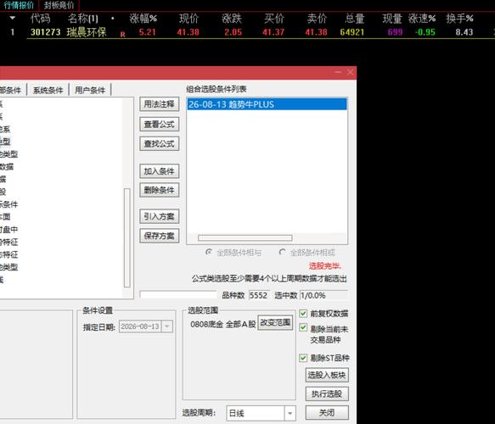Open the 指定日期 date dropdown arrow
This screenshot has width=495, height=424.
tap(167, 326)
